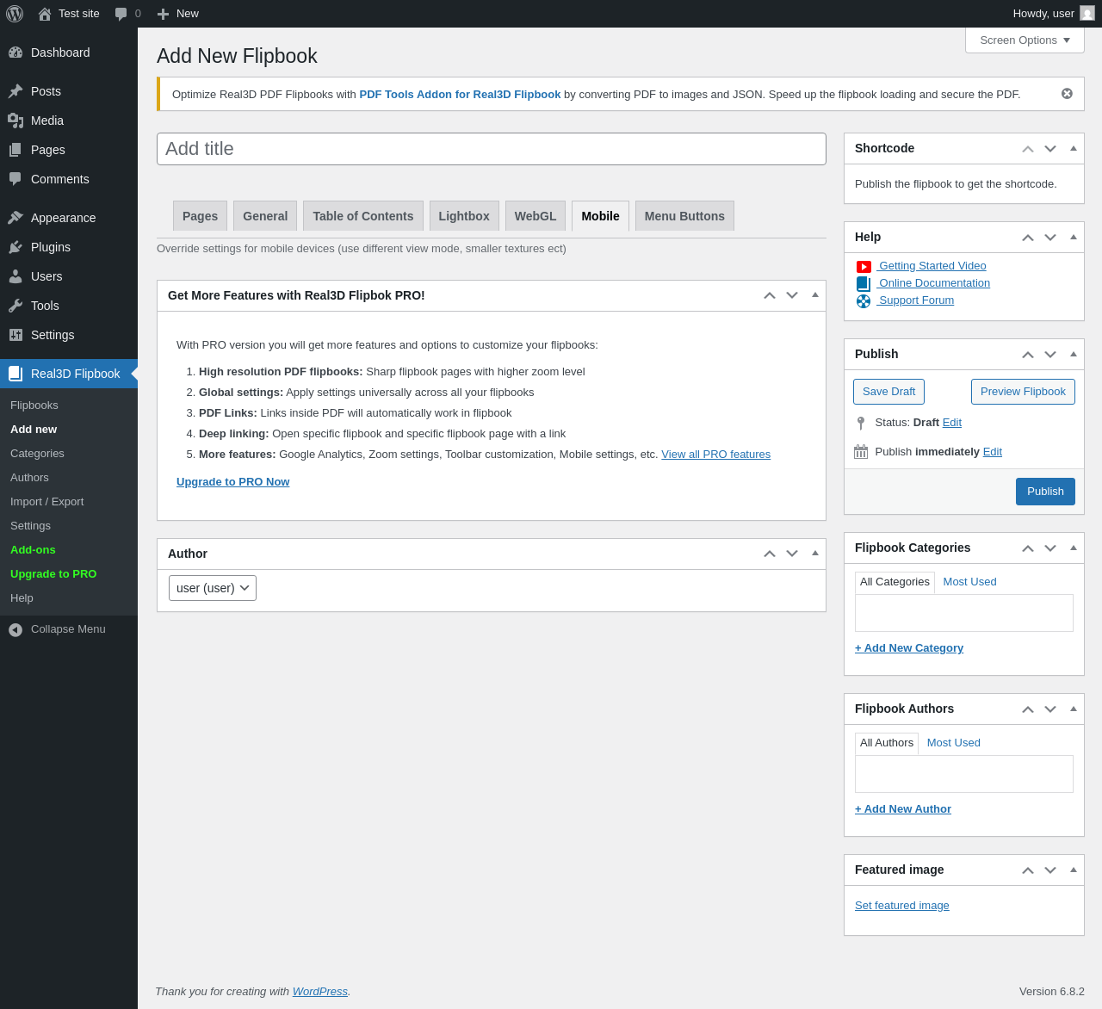Screen dimensions: 1102x1009
Task: Open Posts in the sidebar
Action: [69, 91]
